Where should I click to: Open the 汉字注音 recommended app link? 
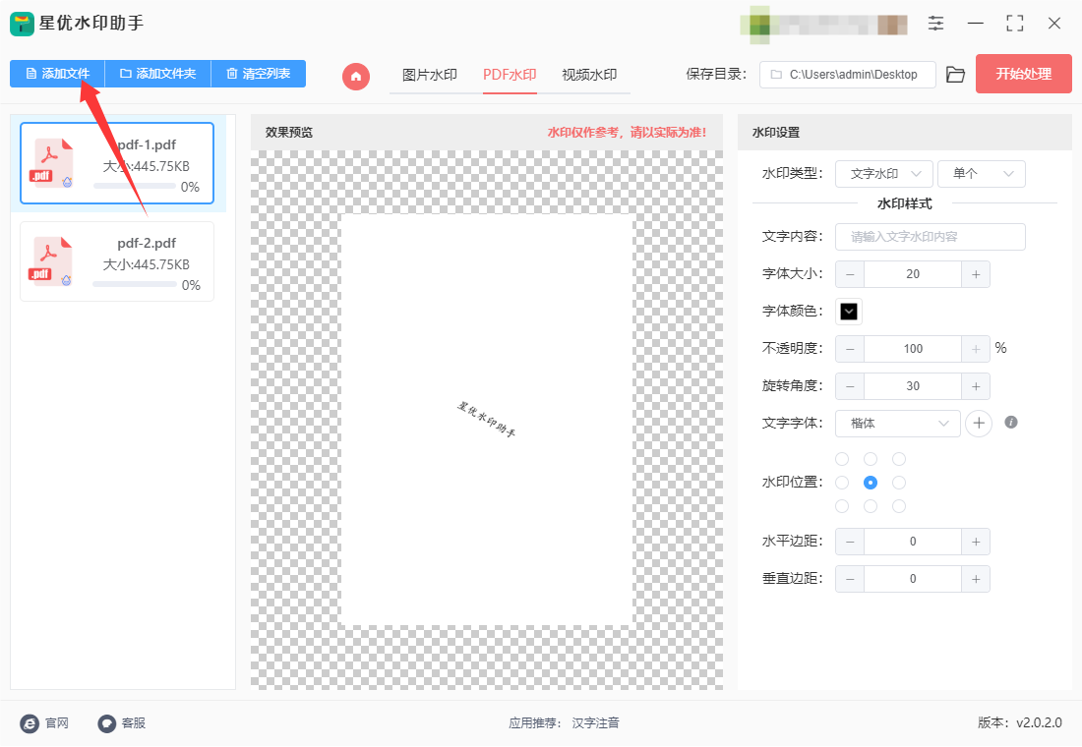pyautogui.click(x=595, y=722)
